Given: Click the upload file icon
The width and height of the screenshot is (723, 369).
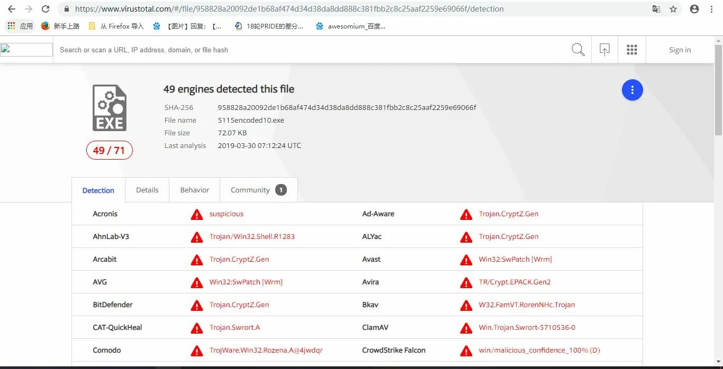Looking at the screenshot, I should point(604,50).
